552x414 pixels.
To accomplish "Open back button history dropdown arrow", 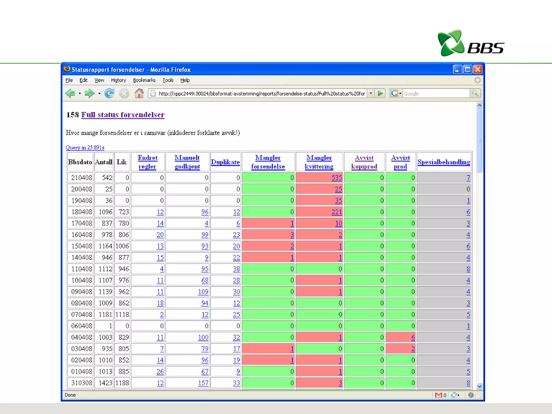I will tap(80, 94).
